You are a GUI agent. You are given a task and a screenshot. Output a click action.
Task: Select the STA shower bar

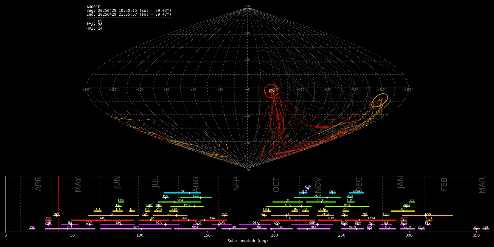pyautogui.click(x=288, y=220)
